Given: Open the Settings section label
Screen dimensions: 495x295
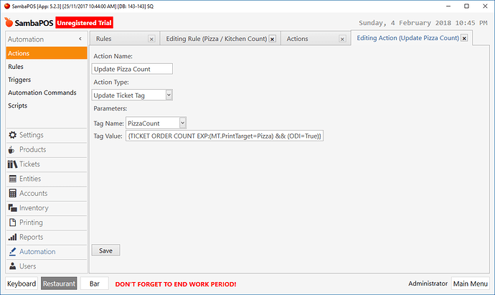Looking at the screenshot, I should pyautogui.click(x=32, y=135).
